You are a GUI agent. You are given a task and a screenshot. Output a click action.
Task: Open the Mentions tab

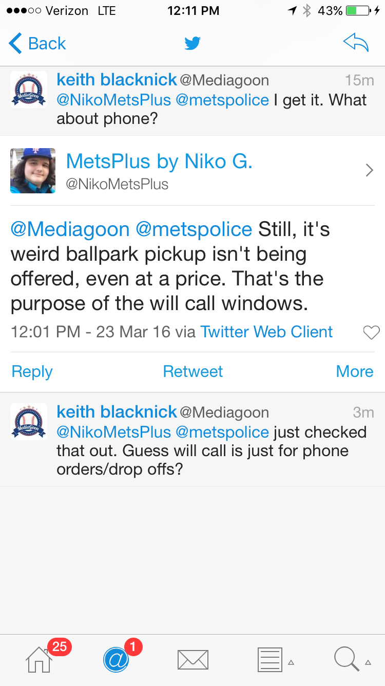tap(116, 659)
